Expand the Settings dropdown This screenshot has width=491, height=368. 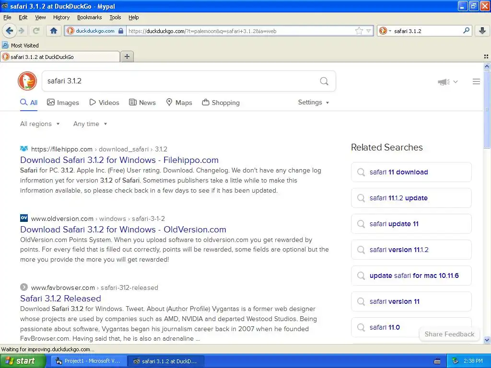(314, 103)
